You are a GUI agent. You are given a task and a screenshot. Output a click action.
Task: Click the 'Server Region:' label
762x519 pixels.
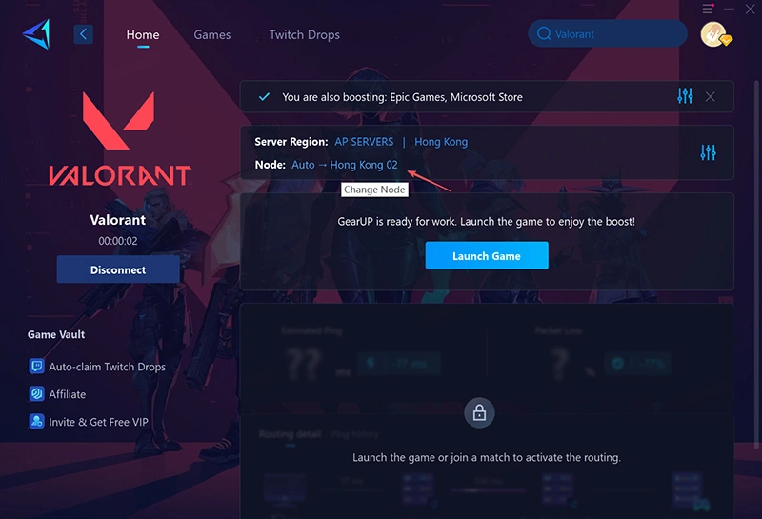coord(291,141)
